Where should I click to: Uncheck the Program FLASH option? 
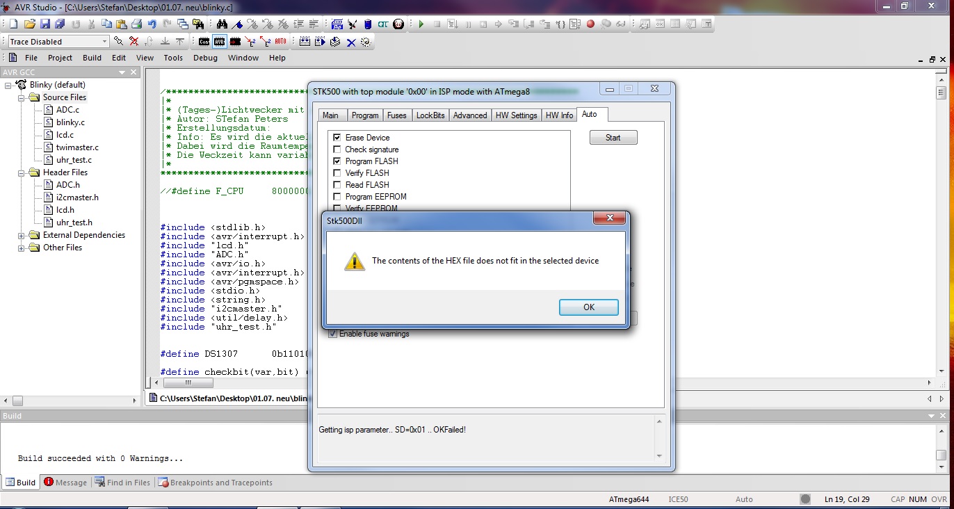pyautogui.click(x=337, y=161)
